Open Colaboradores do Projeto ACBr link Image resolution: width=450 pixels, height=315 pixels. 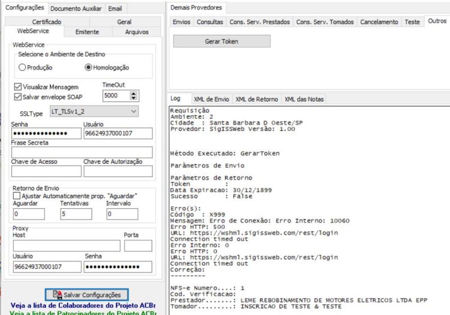click(x=83, y=305)
